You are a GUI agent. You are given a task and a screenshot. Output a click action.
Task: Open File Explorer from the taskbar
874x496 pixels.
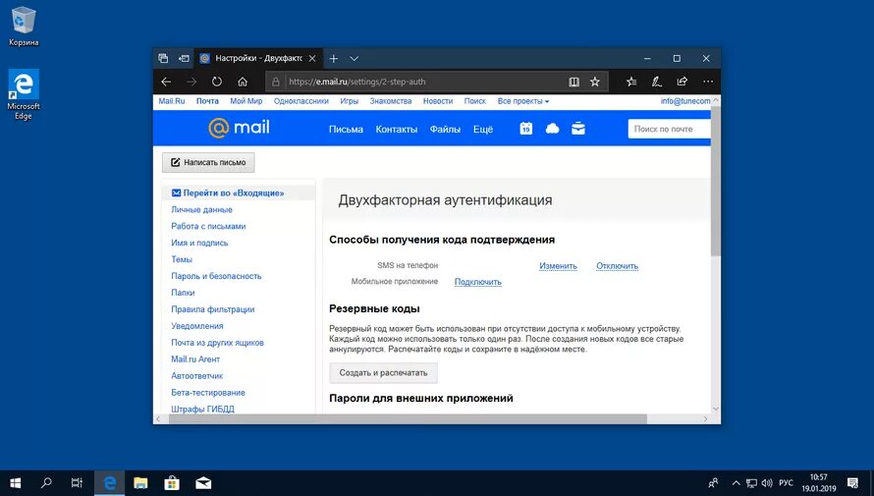pos(140,483)
